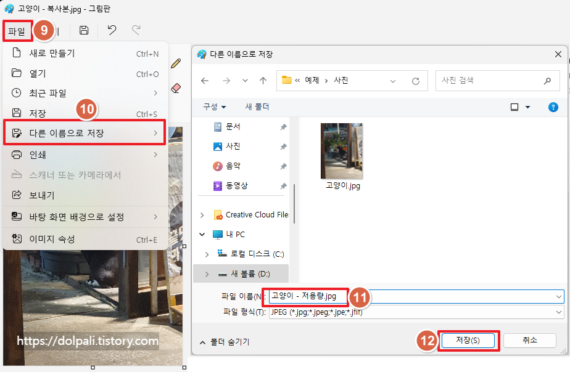Click the refresh icon beside the address bar
Viewport: 570px width, 372px height.
(x=417, y=81)
